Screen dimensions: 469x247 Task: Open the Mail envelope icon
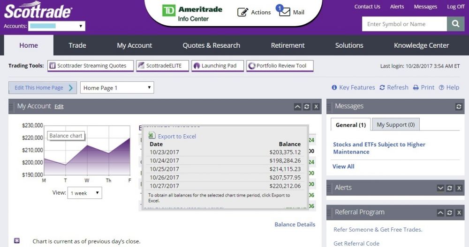[x=285, y=12]
